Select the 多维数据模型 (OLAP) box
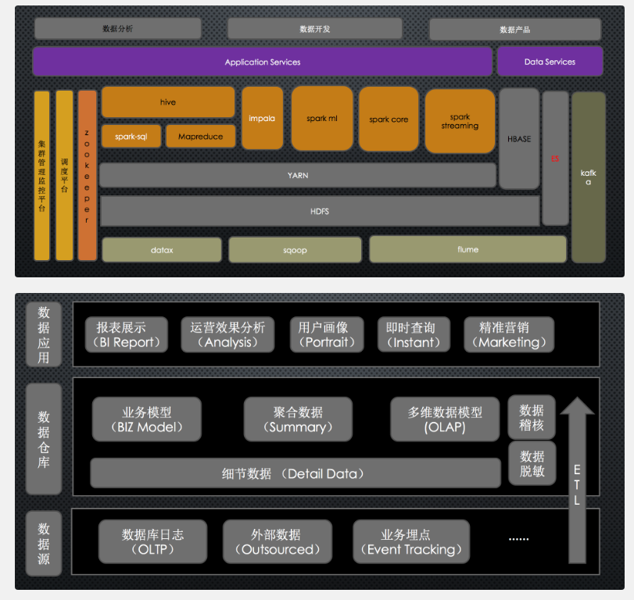The height and width of the screenshot is (600, 634). (x=445, y=419)
